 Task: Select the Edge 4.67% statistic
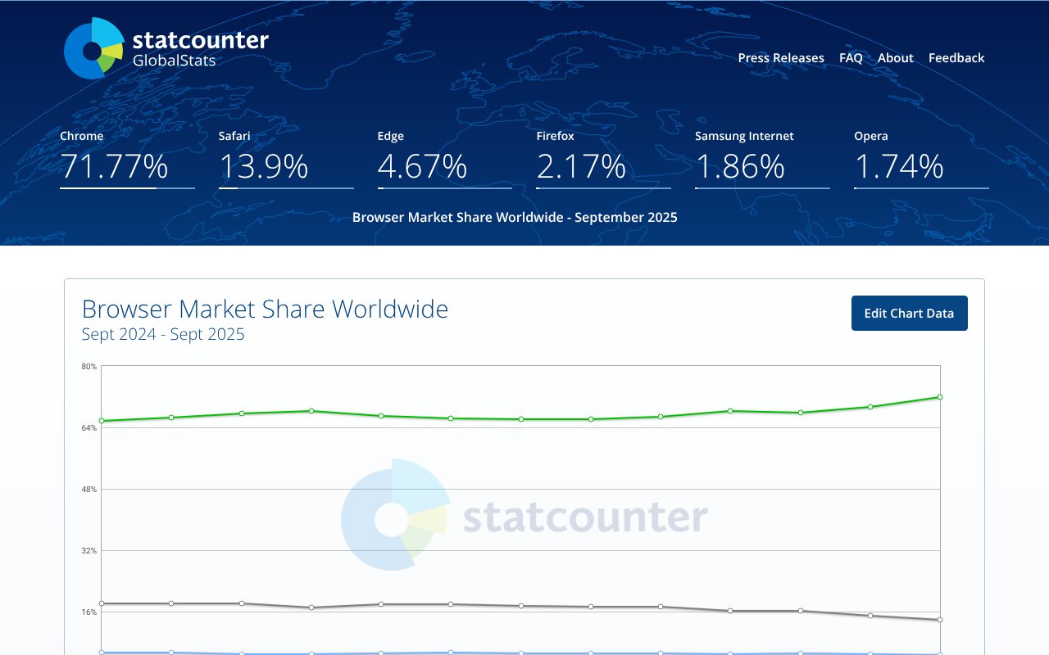click(x=422, y=166)
